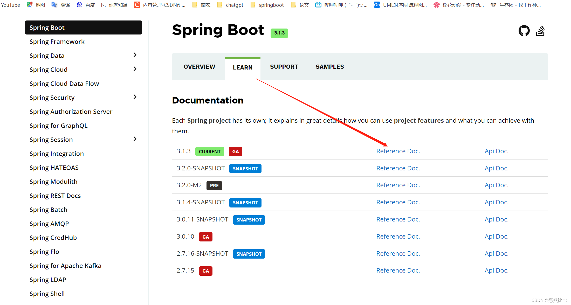Open the 论文 bookmark folder
Screen dimensions: 571x305
[300, 5]
